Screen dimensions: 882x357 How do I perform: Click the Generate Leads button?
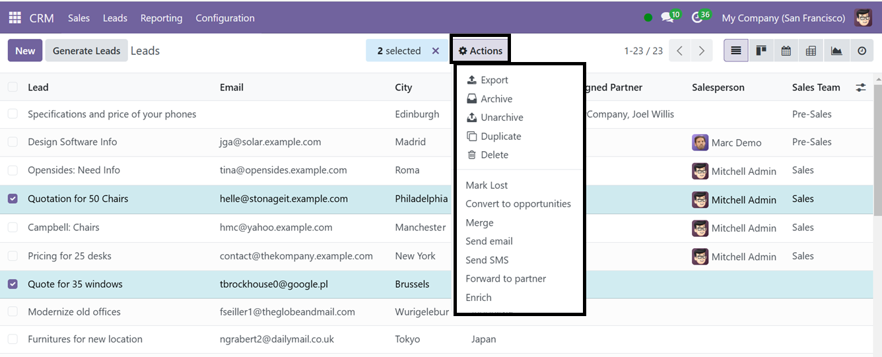click(86, 51)
